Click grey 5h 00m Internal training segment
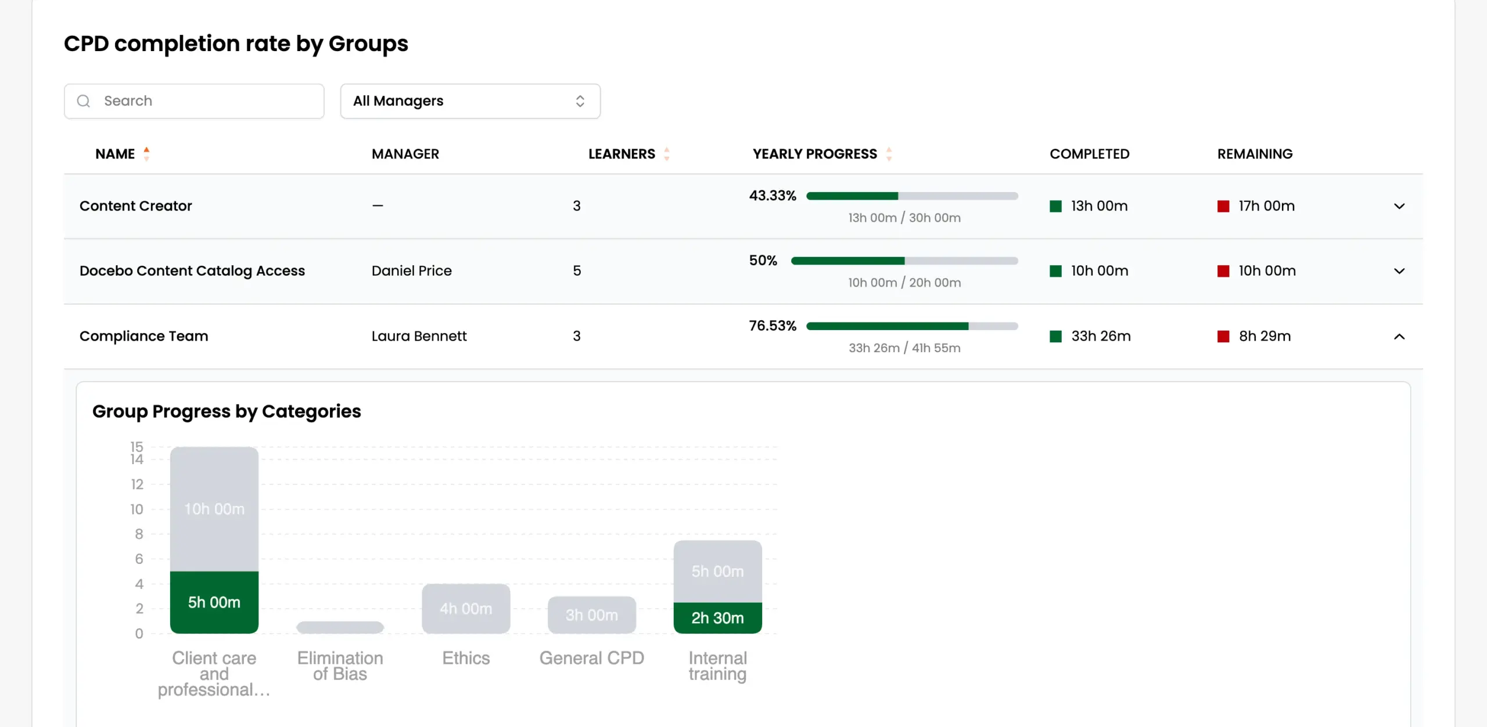Screen dimensions: 1487x727 (717, 572)
